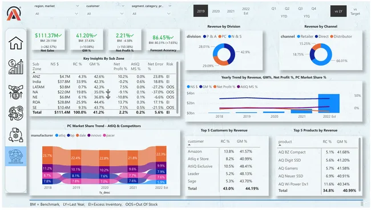Click the innovo manufacturer legend dot
The height and width of the screenshot is (210, 371).
(89, 135)
